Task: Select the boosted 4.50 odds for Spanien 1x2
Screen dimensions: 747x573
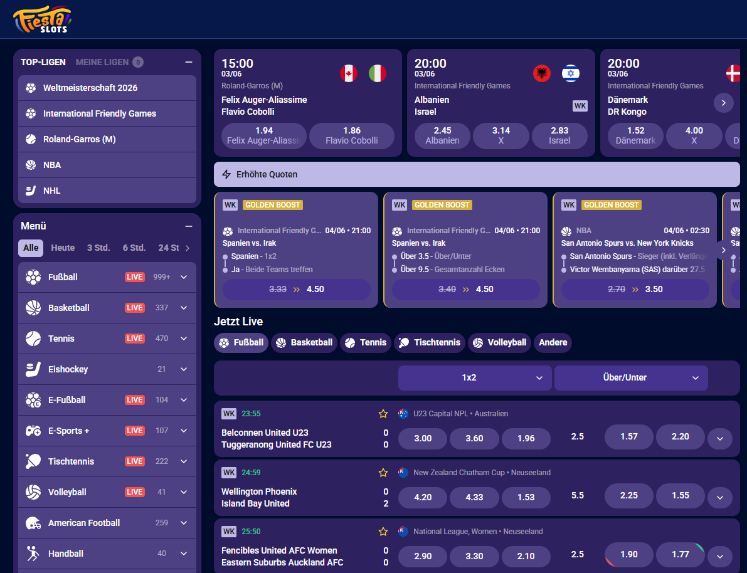Action: (296, 289)
